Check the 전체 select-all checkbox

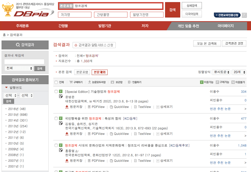pyautogui.click(x=56, y=82)
